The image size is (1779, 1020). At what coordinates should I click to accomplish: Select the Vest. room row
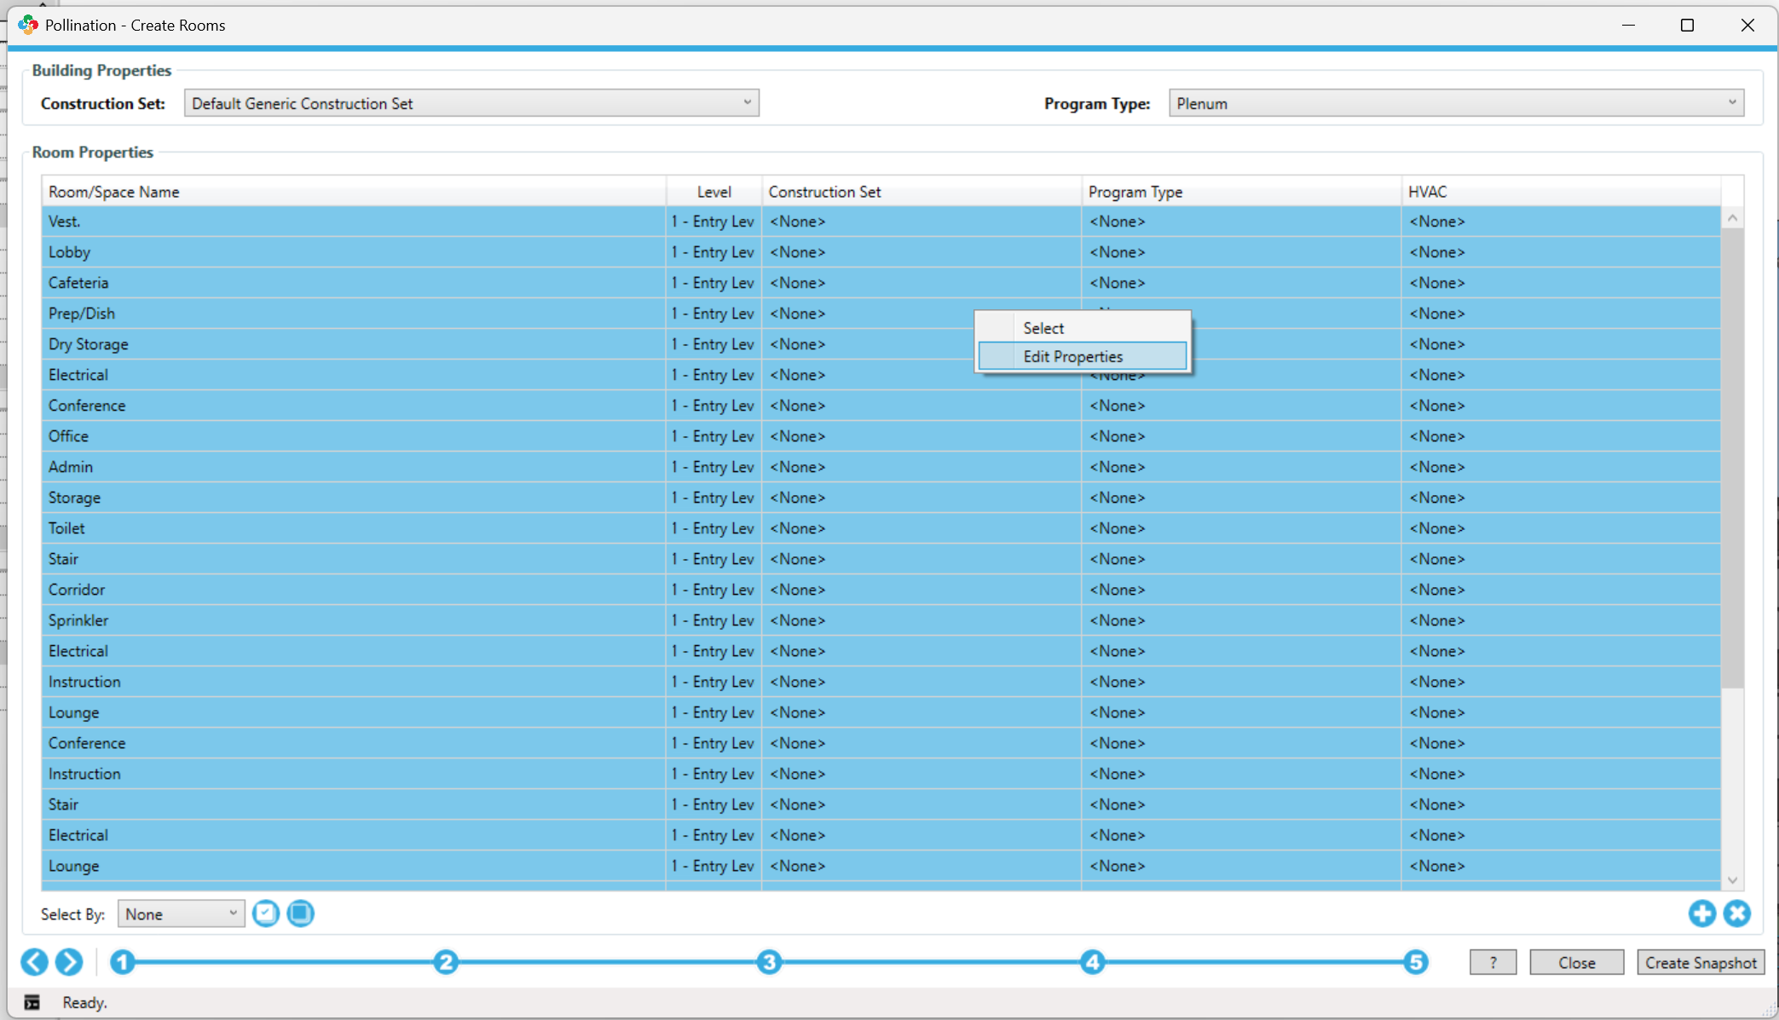pos(881,222)
